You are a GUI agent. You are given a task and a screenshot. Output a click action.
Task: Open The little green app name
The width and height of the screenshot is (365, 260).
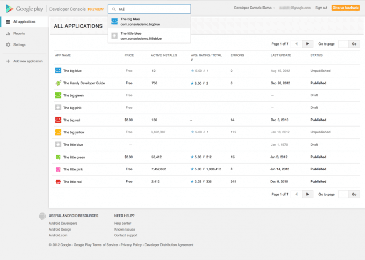74,157
